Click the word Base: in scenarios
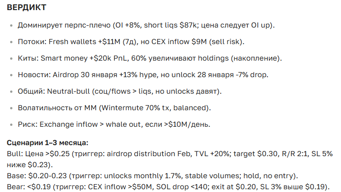Viewport: 341px width, 192px height. coord(15,176)
